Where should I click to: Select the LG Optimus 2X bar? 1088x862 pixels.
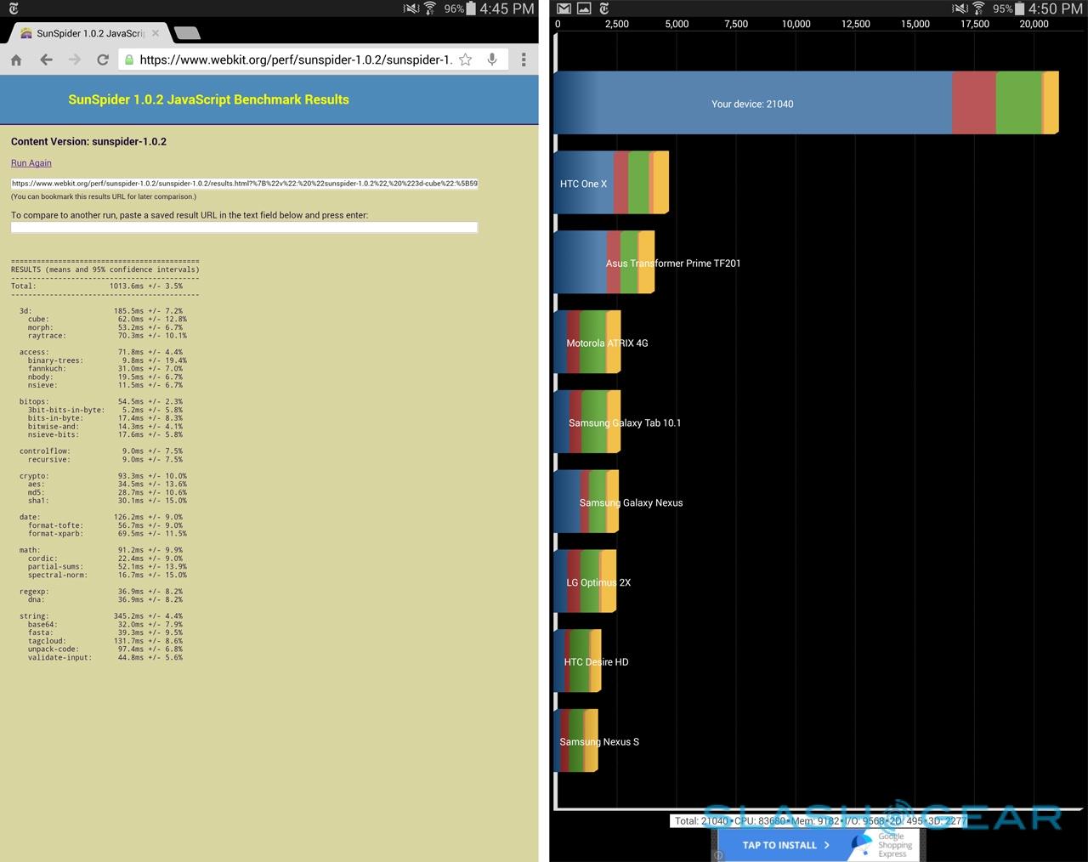coord(586,582)
